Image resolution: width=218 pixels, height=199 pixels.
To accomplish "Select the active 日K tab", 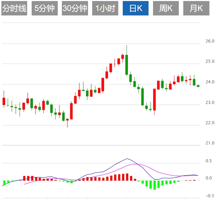I will 135,8.
